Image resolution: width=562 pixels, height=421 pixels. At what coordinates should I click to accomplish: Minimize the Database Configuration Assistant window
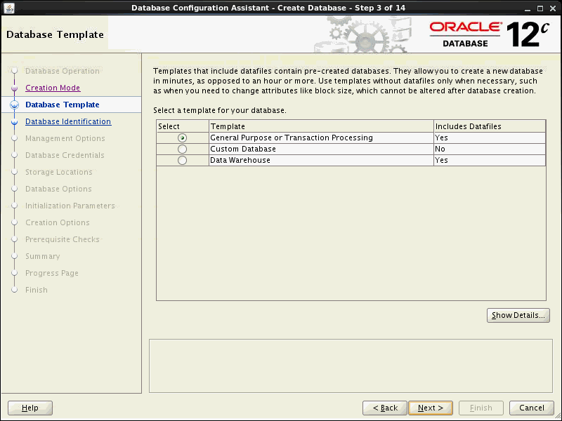coord(527,8)
